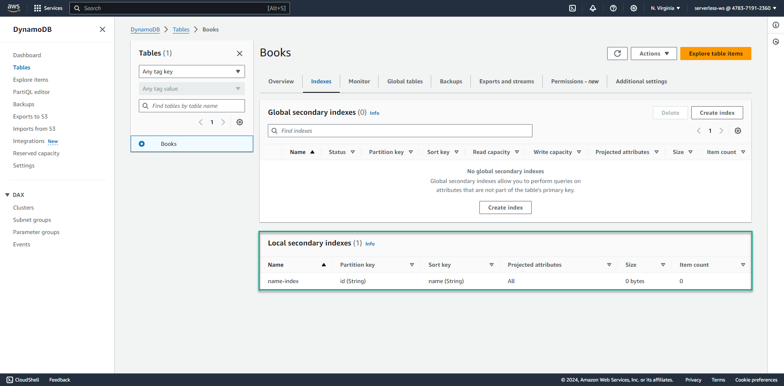The height and width of the screenshot is (386, 784).
Task: Open the N. Virginia region selector
Action: tap(665, 8)
